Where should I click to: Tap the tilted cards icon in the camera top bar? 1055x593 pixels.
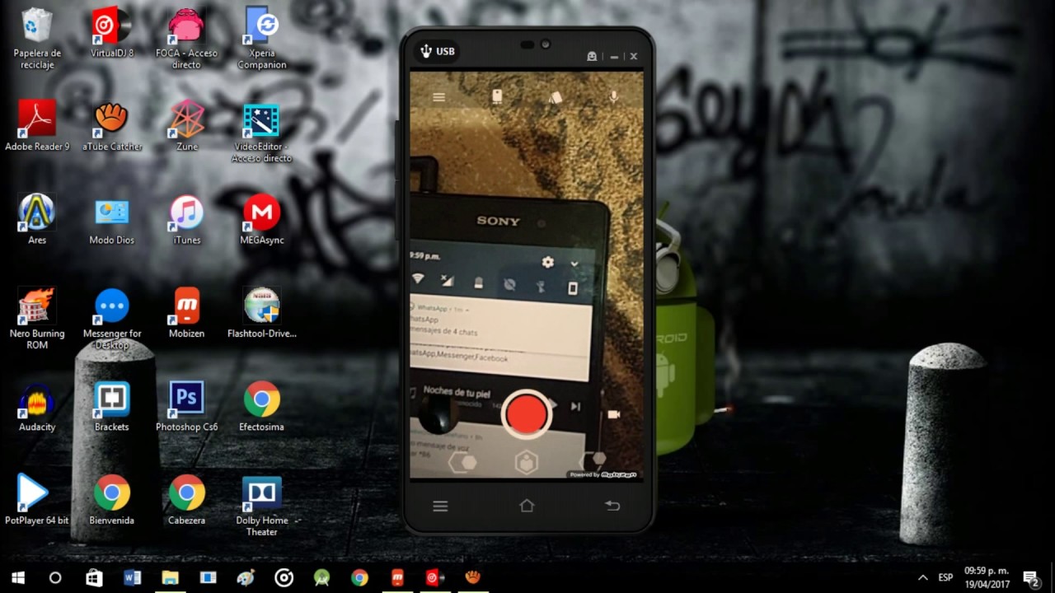(x=556, y=97)
